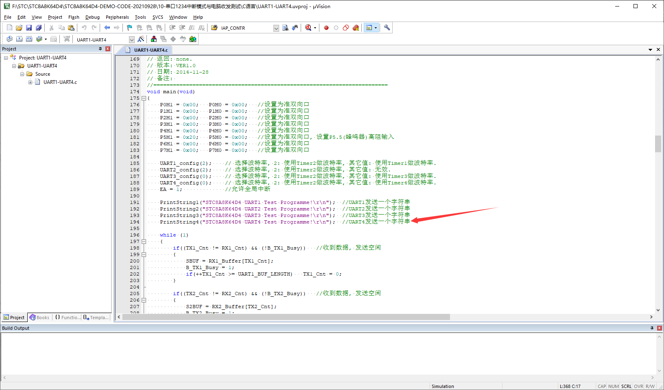This screenshot has width=664, height=390.
Task: Insert a breakpoint with the red dot
Action: (x=326, y=28)
